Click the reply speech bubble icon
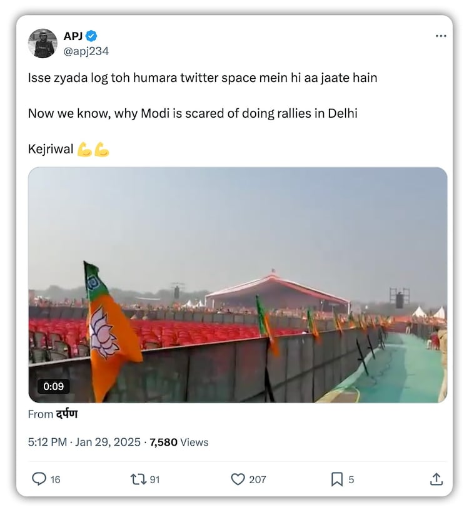This screenshot has width=469, height=512. click(x=39, y=479)
